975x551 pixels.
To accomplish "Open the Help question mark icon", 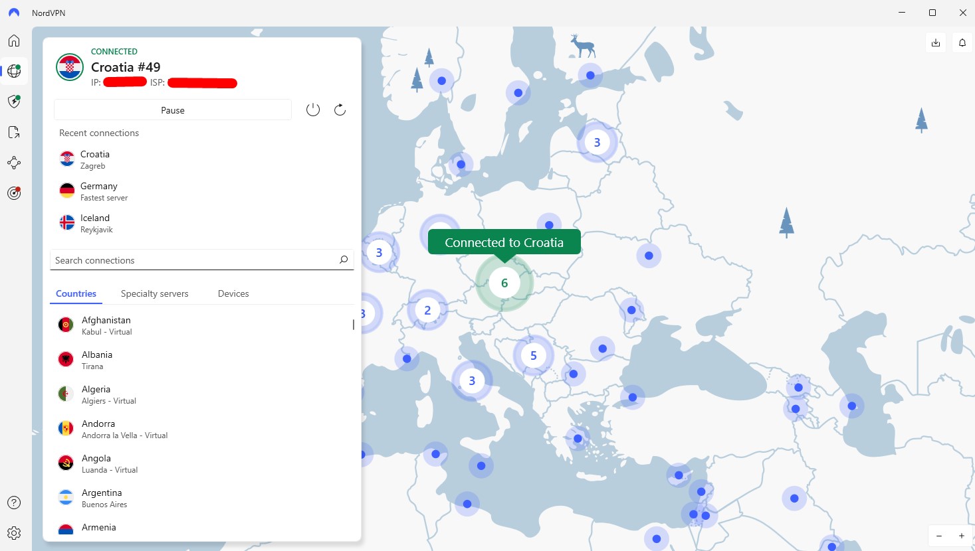I will [14, 503].
